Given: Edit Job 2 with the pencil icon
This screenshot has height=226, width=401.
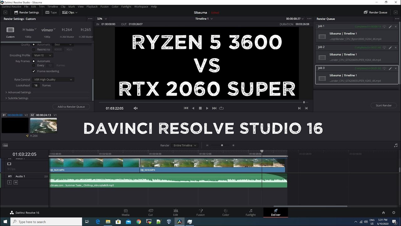Looking at the screenshot, I should point(390,48).
